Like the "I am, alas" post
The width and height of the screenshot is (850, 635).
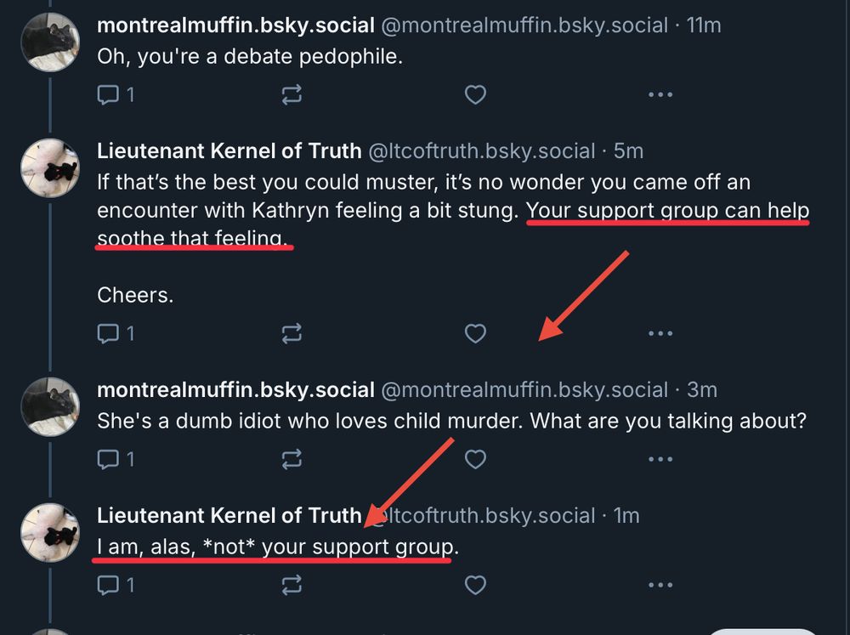[475, 585]
